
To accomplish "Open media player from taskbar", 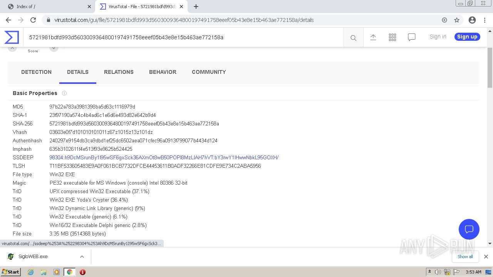I will pos(57,272).
